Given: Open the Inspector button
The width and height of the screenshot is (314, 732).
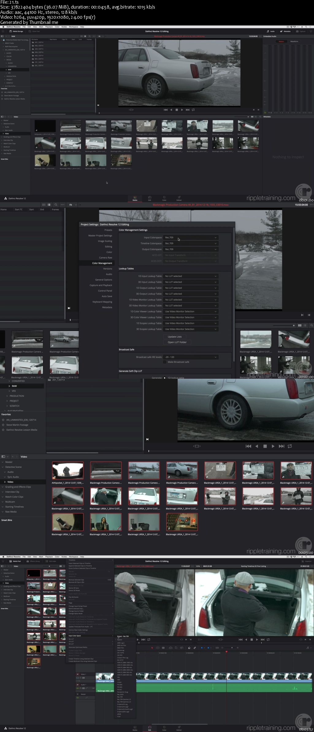Looking at the screenshot, I should pyautogui.click(x=307, y=561).
